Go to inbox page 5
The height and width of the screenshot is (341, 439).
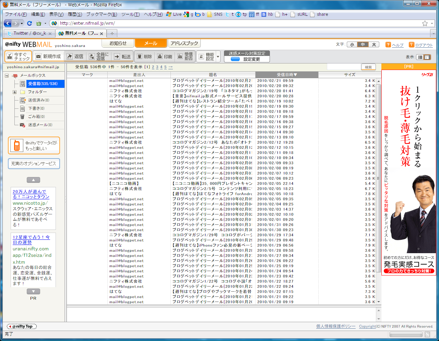click(x=165, y=67)
